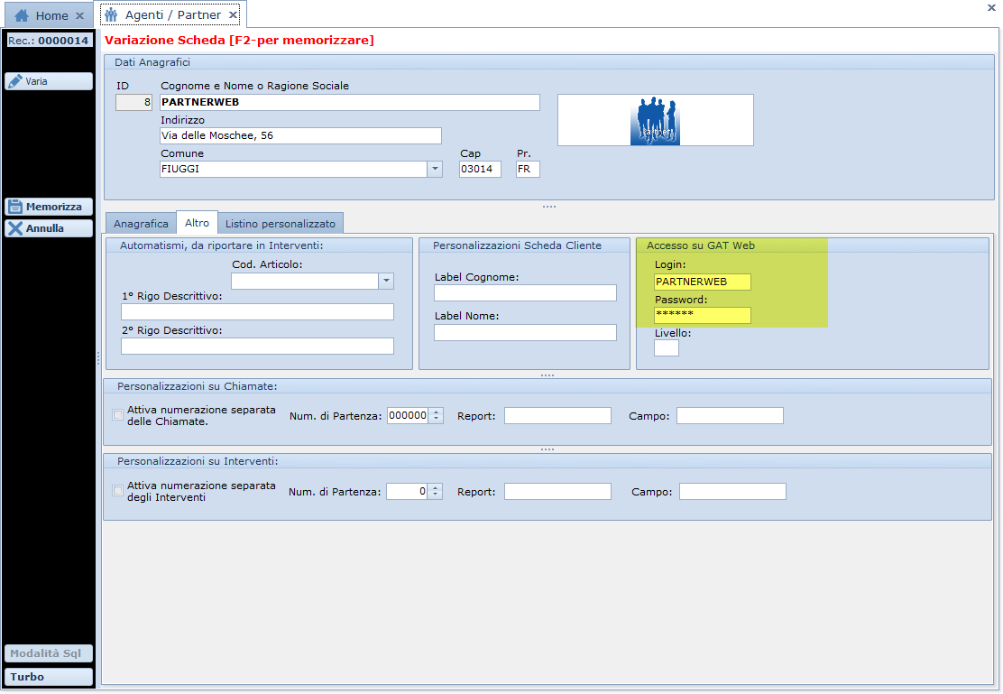Open the Comune dropdown list
This screenshot has width=1003, height=694.
point(435,169)
